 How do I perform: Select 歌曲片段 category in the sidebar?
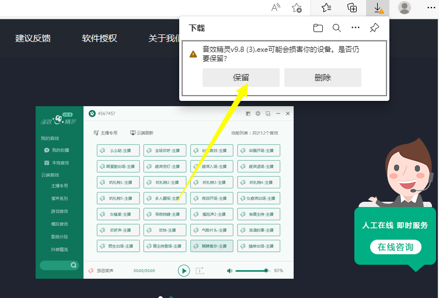tap(60, 237)
